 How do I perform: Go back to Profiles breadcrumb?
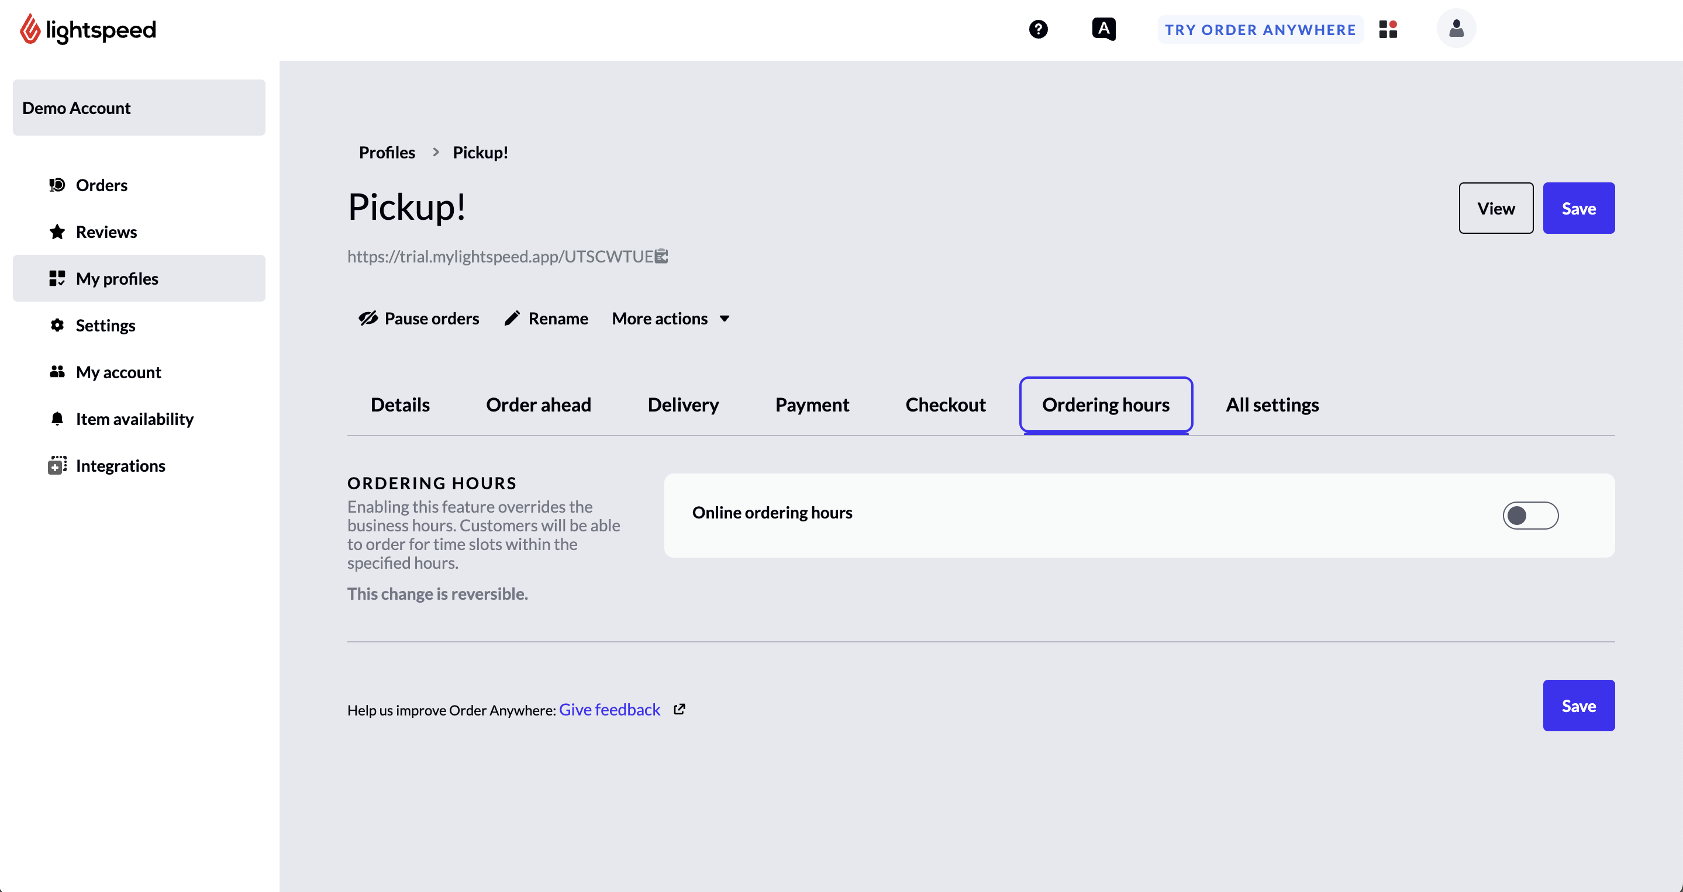pyautogui.click(x=386, y=151)
